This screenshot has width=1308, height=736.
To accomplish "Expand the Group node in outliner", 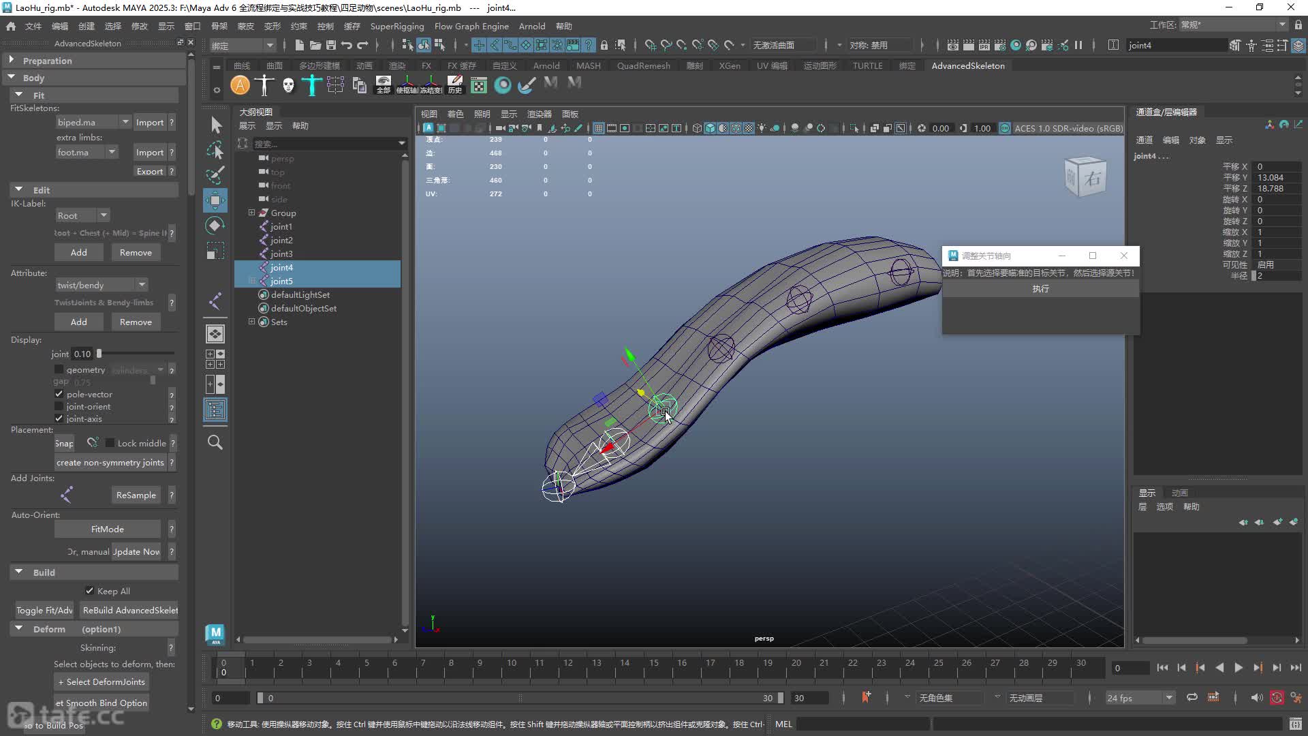I will (x=251, y=213).
